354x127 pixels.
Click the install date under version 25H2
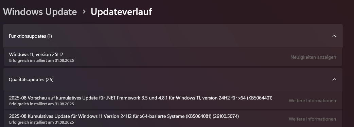coord(41,60)
